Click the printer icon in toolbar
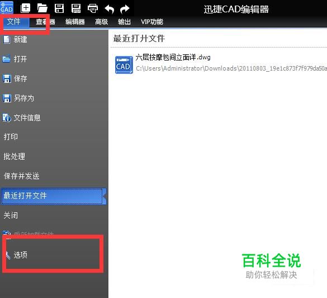Image resolution: width=327 pixels, height=298 pixels. 93,8
